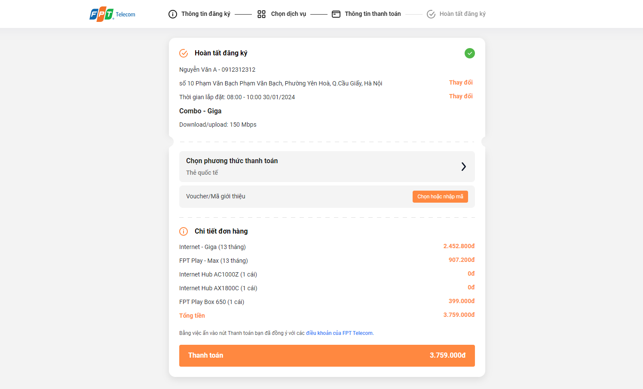The height and width of the screenshot is (389, 643).
Task: Click the FPT Telecom logo
Action: [112, 14]
